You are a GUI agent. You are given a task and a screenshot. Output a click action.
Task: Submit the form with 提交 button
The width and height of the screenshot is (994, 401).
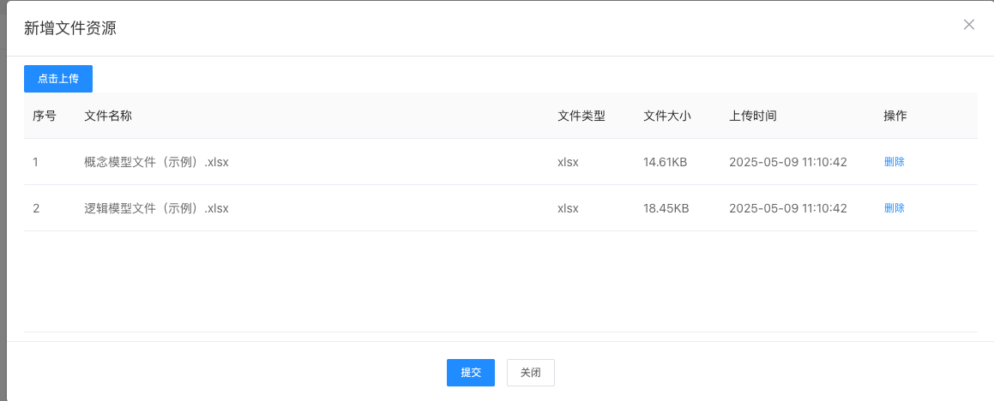[x=471, y=373]
